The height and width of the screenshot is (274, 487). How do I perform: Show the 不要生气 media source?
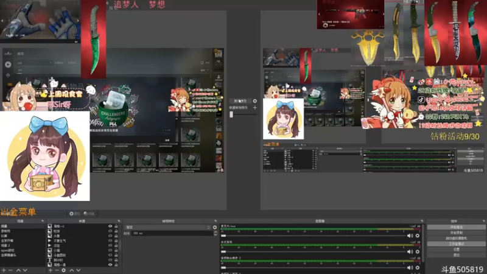tap(110, 241)
